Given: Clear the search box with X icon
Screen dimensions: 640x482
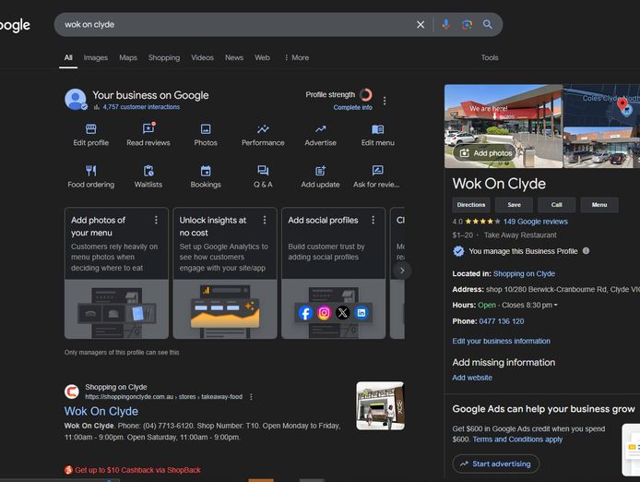Looking at the screenshot, I should coord(421,25).
